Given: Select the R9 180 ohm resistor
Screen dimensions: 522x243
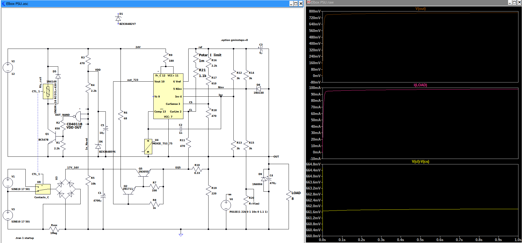Looking at the screenshot, I should tap(166, 58).
